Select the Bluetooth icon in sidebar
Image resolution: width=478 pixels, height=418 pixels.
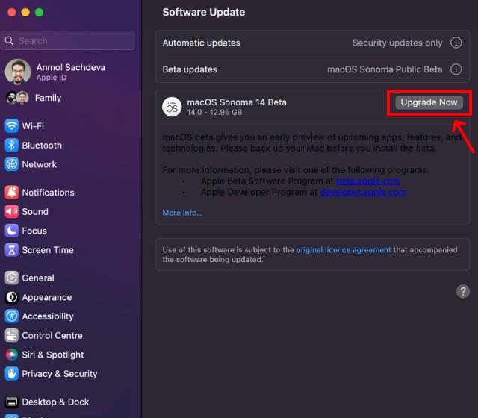12,145
